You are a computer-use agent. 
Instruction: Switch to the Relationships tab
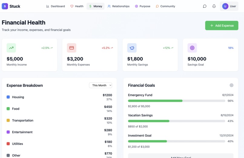point(119,6)
